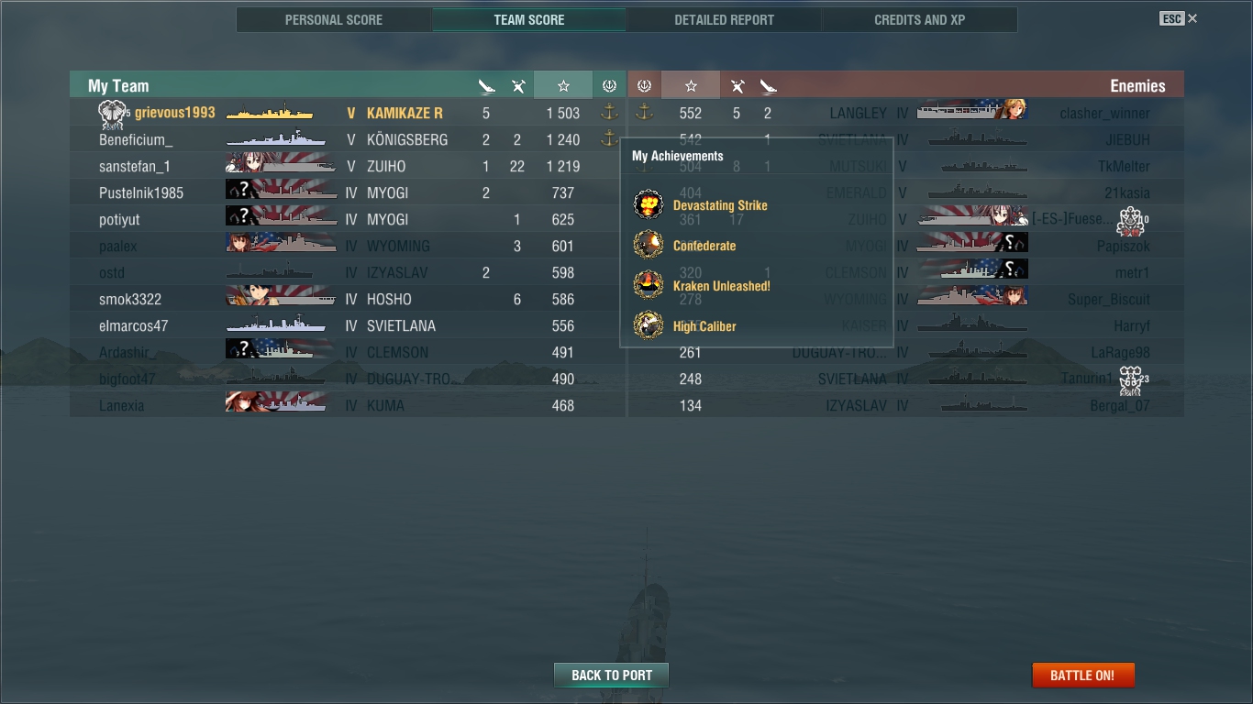Sort My Team by star XP column
The image size is (1253, 704).
coord(563,85)
